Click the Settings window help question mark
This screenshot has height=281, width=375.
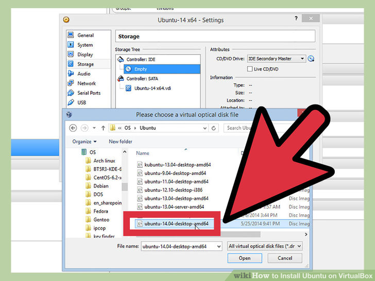296,18
